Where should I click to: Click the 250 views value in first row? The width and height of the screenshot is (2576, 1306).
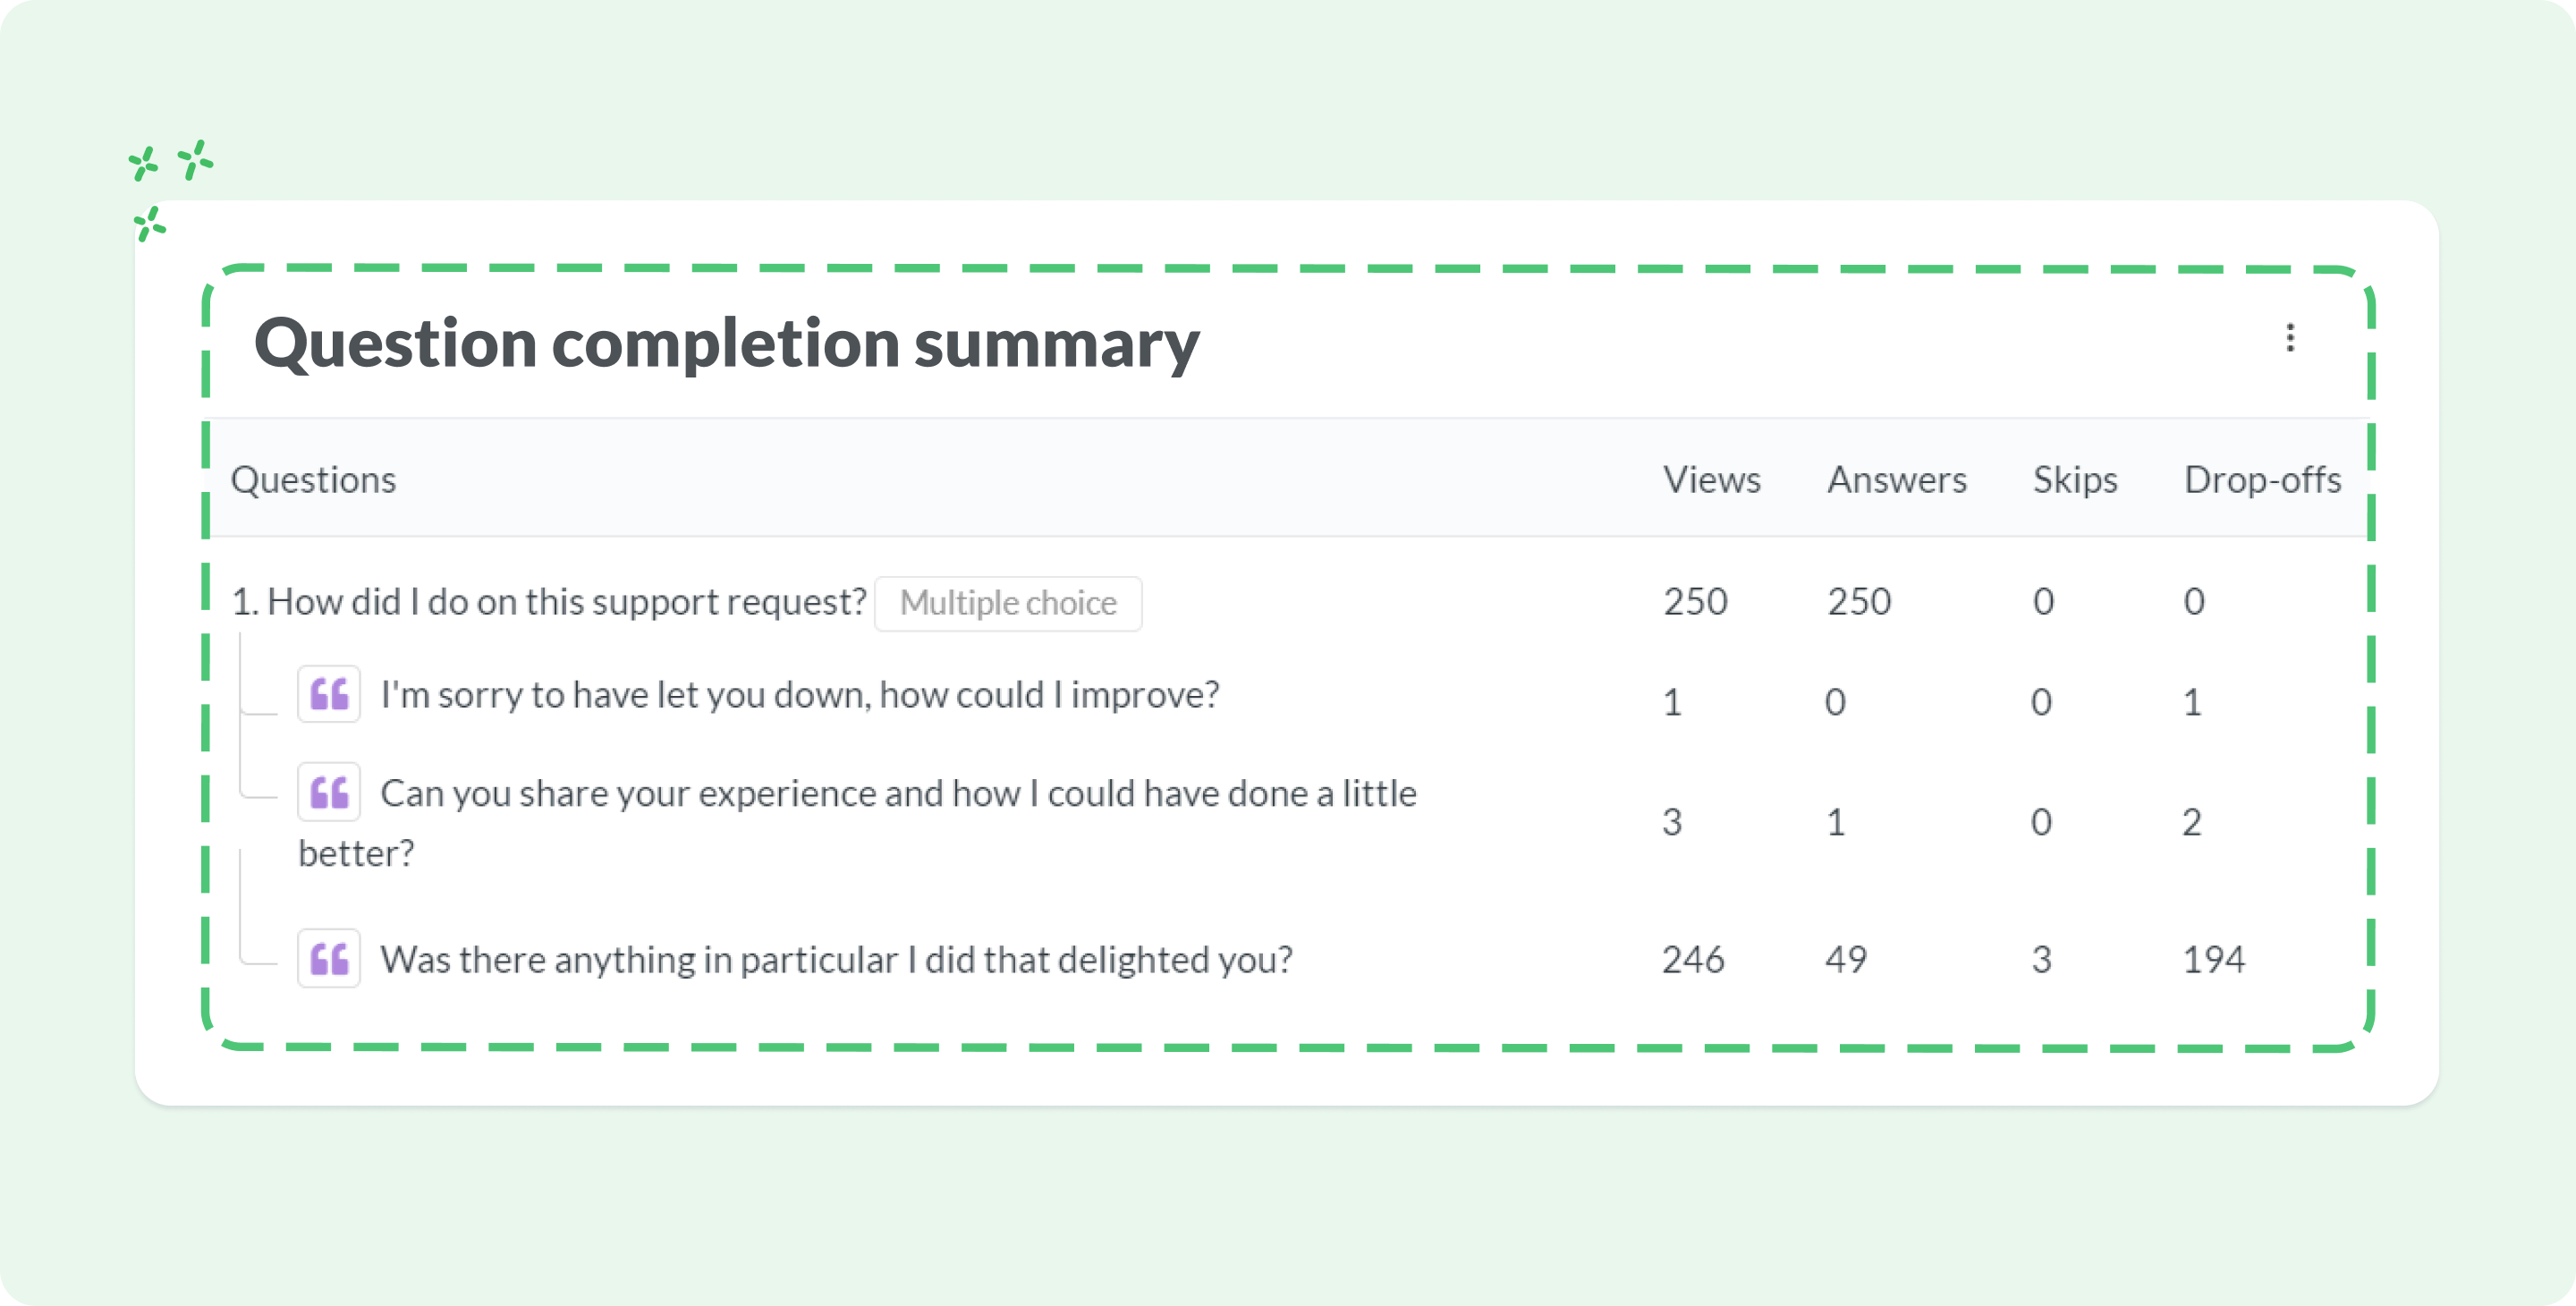1695,601
